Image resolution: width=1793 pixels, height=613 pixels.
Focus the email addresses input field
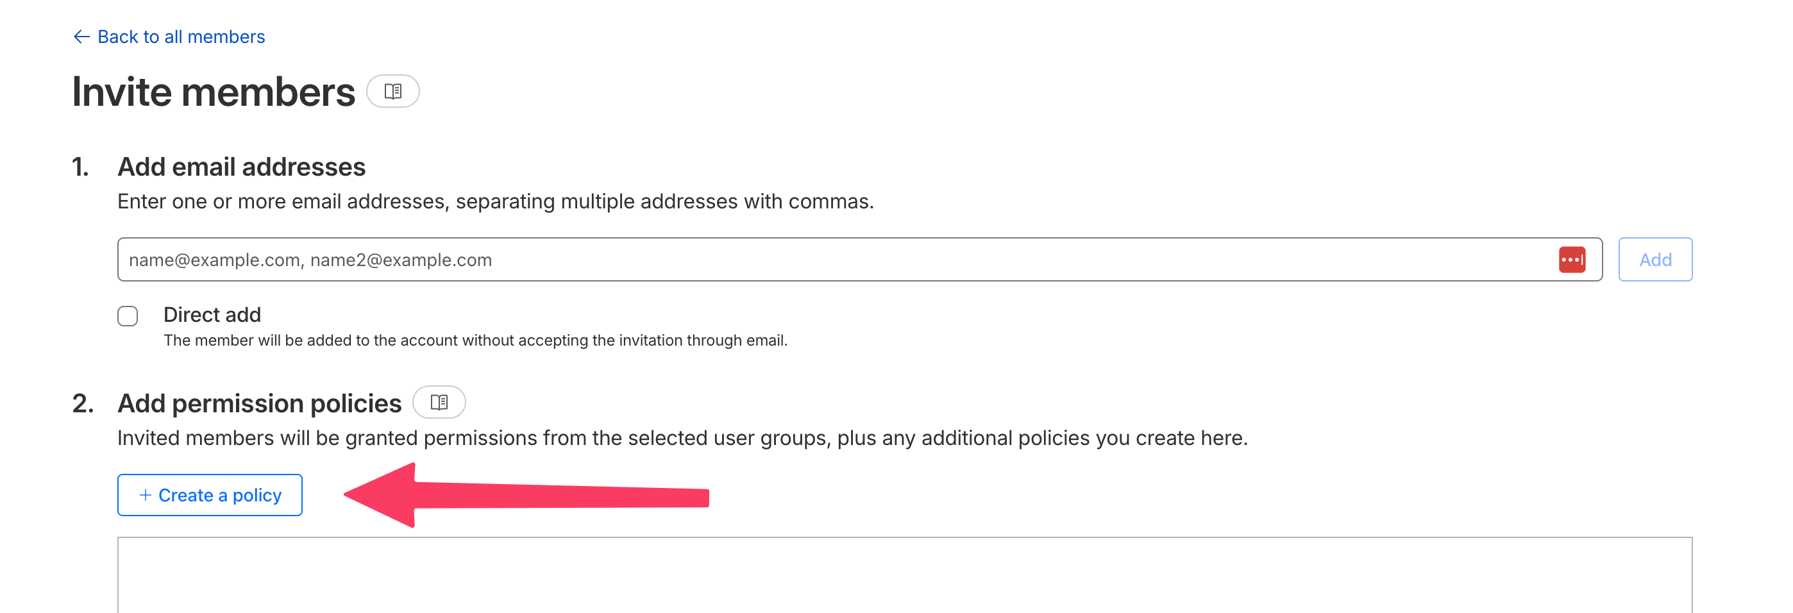[x=835, y=260]
